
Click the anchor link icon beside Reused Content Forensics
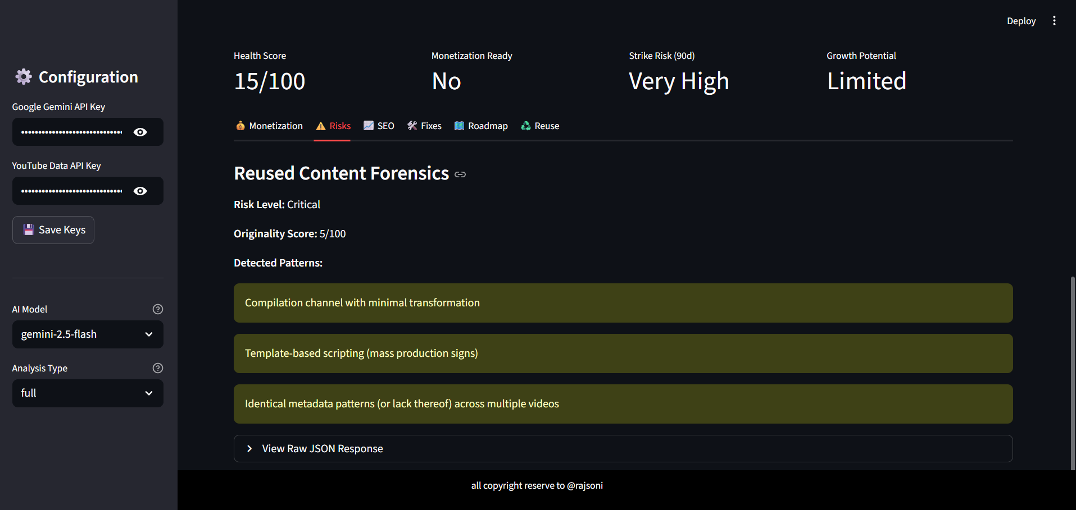[460, 174]
